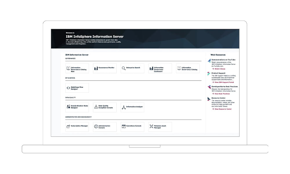Open the Operations Console
Screen dimensions: 290x174
click(x=132, y=126)
